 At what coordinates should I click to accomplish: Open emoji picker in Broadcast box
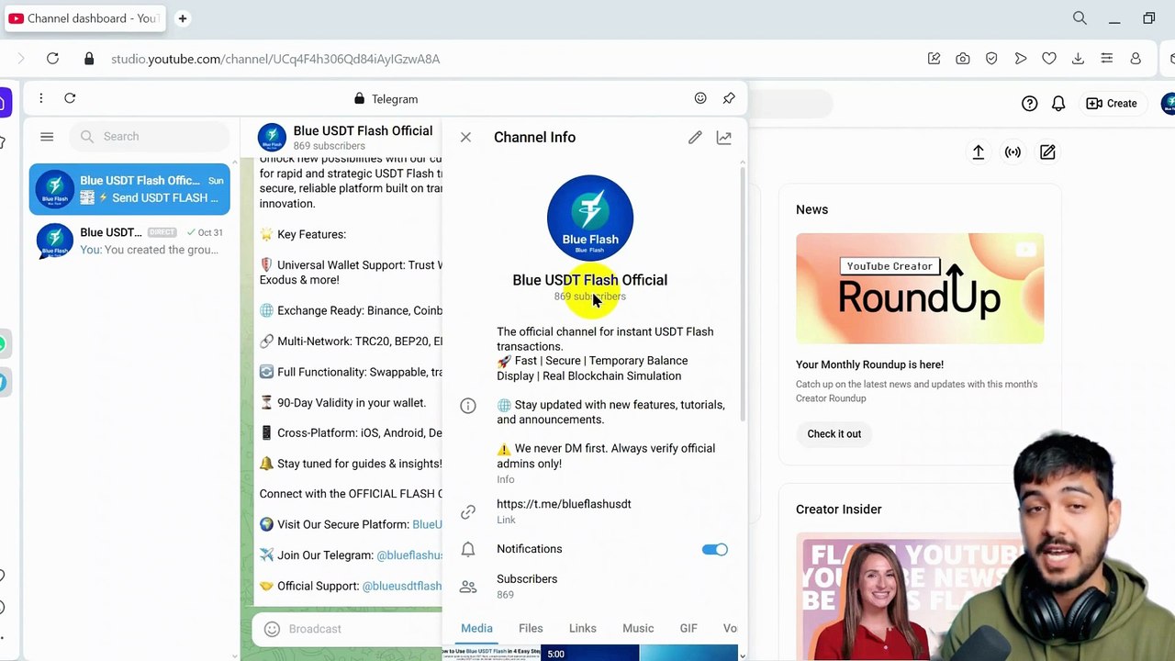click(272, 629)
